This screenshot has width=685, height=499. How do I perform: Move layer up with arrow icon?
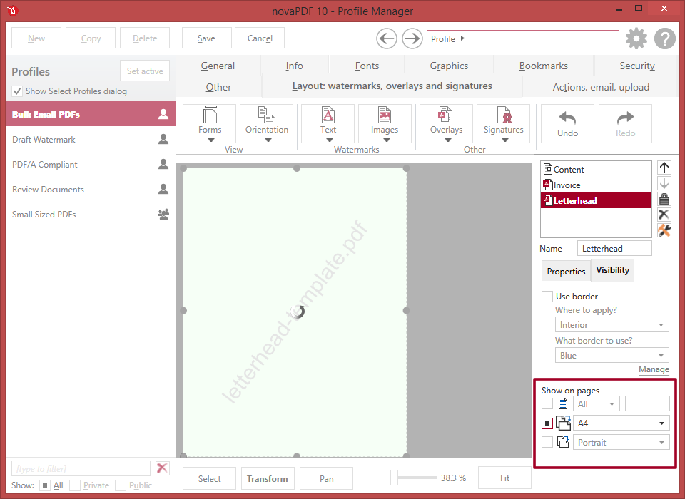click(664, 168)
